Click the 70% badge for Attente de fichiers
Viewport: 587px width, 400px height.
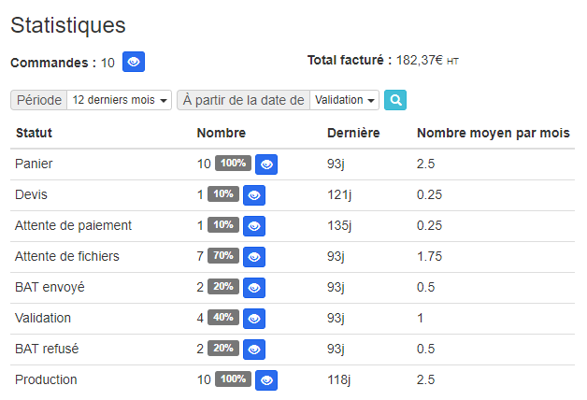click(222, 256)
